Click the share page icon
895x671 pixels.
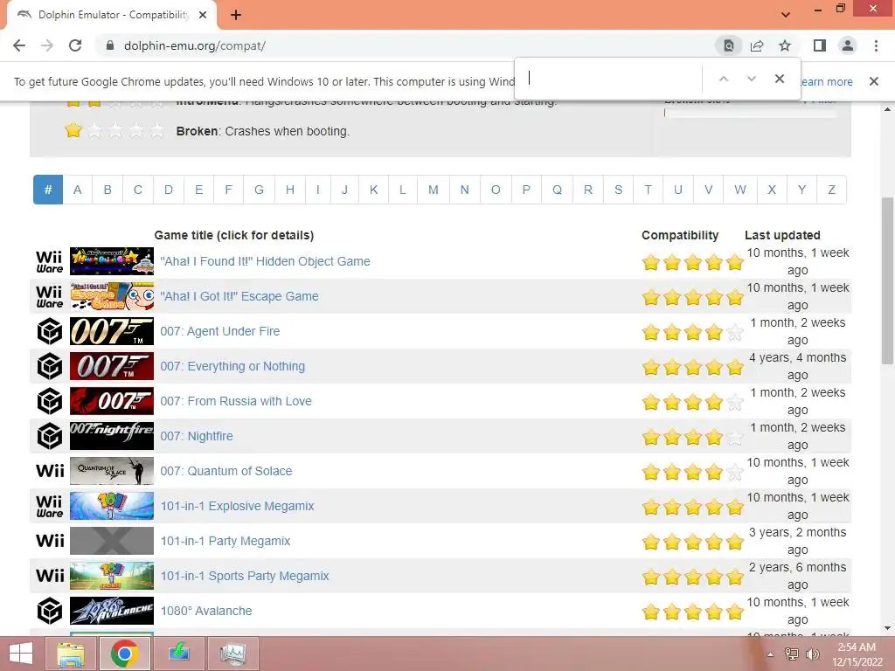757,45
